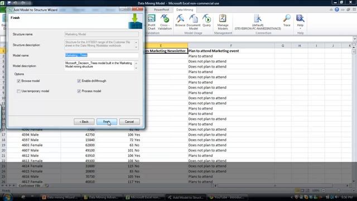Viewport: 357px width, 201px height.
Task: Toggle the Process model checkbox
Action: [x=79, y=91]
